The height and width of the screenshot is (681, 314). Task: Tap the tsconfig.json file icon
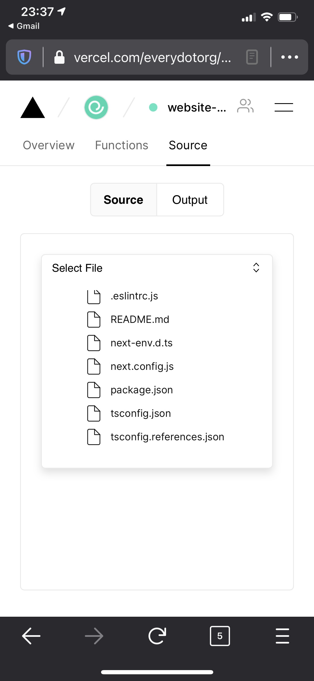coord(94,413)
